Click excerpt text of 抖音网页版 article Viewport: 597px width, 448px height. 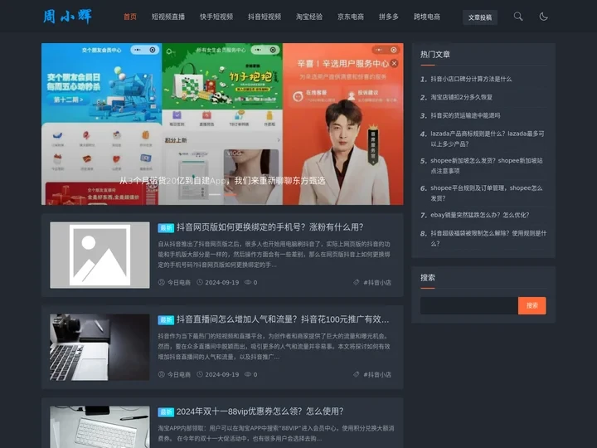[x=274, y=255]
